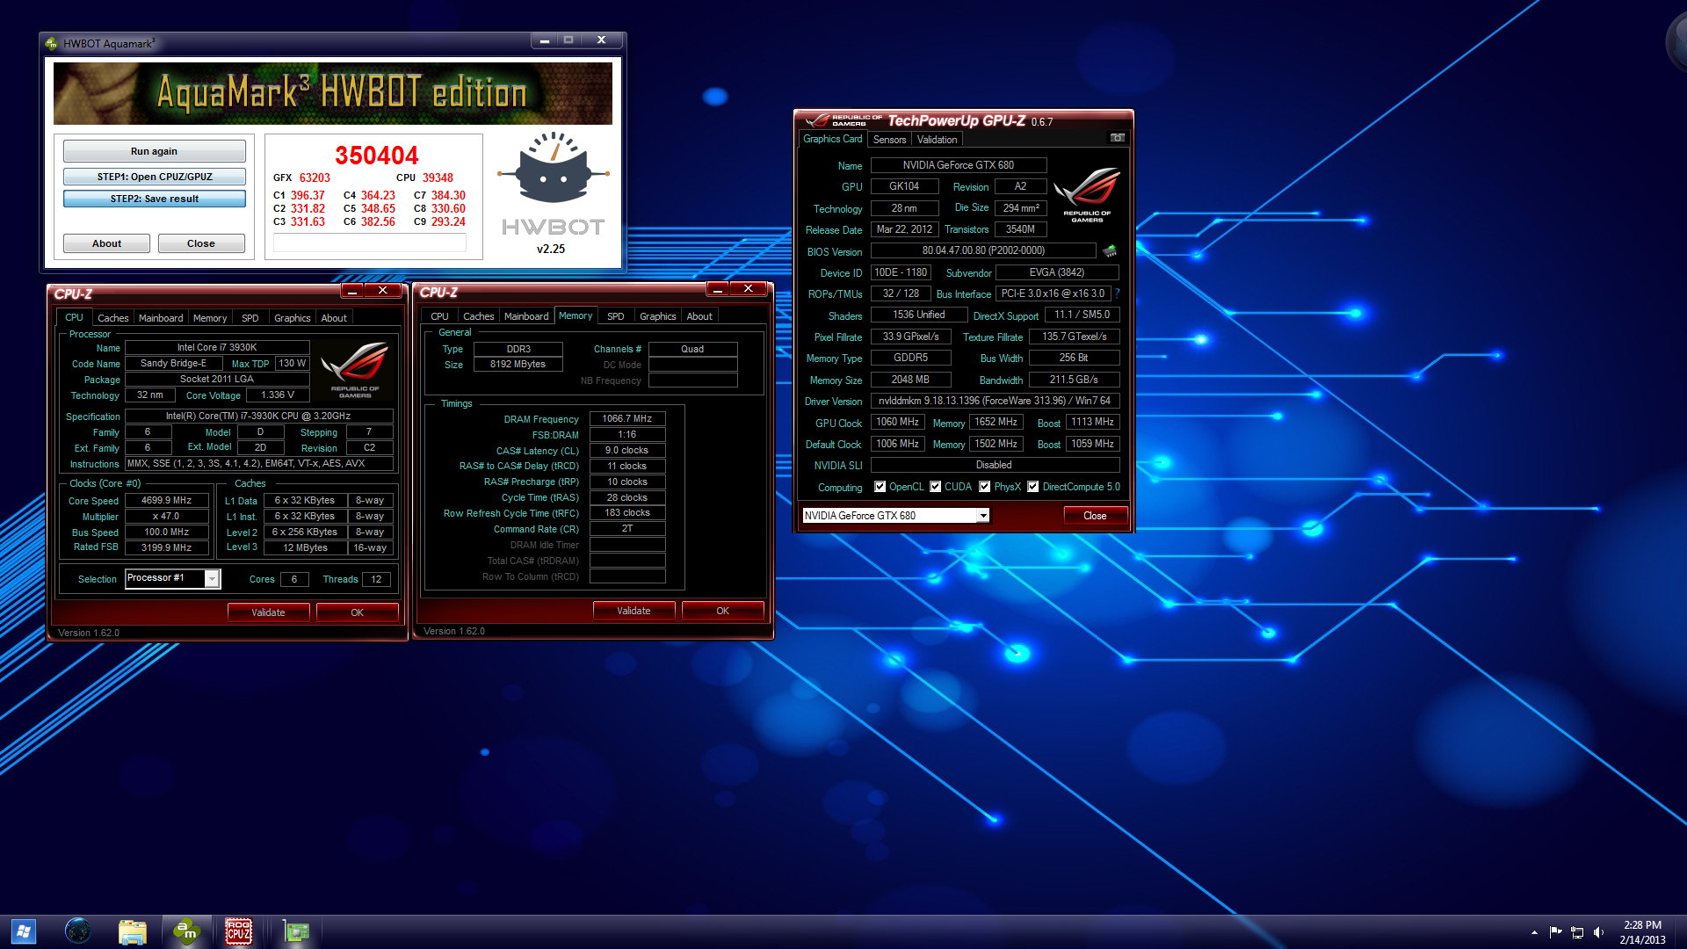Toggle the DirectCompute 5.0 checkbox
This screenshot has width=1687, height=949.
[1033, 487]
